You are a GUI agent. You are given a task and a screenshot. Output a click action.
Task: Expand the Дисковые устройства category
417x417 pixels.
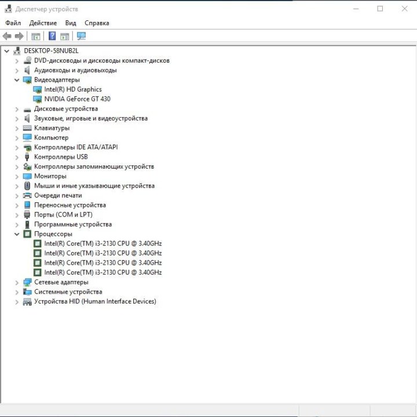pos(17,109)
